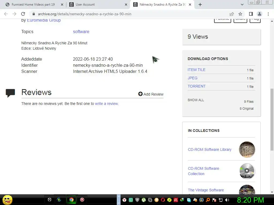Click the added date 2022-06-18 23:27:40
This screenshot has height=205, width=274.
coord(93,59)
